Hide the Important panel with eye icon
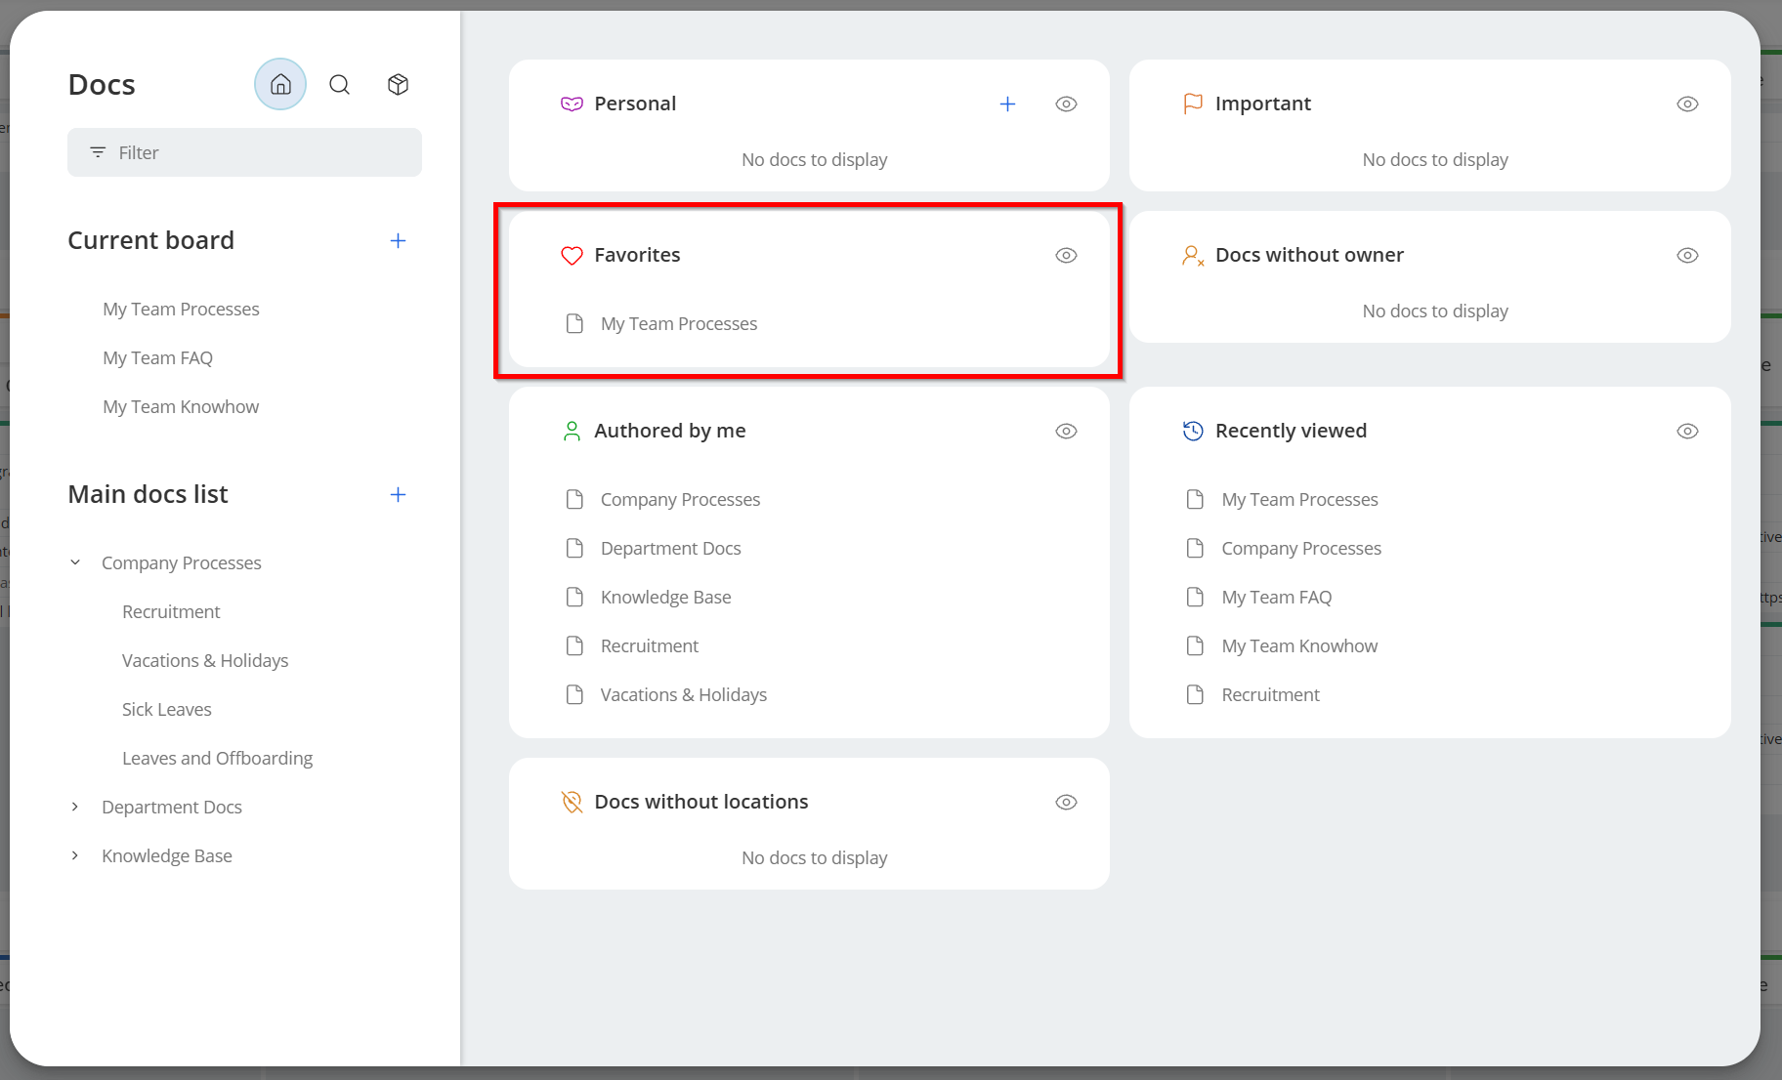 [x=1687, y=104]
